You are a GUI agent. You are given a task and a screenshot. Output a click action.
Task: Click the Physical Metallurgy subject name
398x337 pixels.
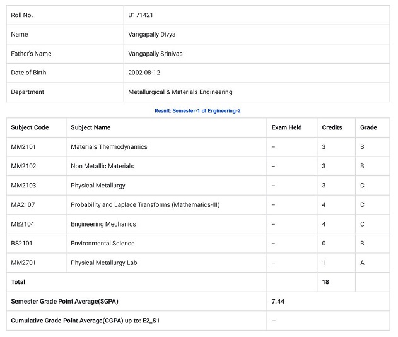(98, 186)
